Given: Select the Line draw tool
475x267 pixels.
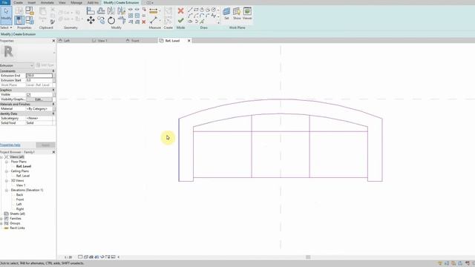Looking at the screenshot, I should (x=190, y=10).
